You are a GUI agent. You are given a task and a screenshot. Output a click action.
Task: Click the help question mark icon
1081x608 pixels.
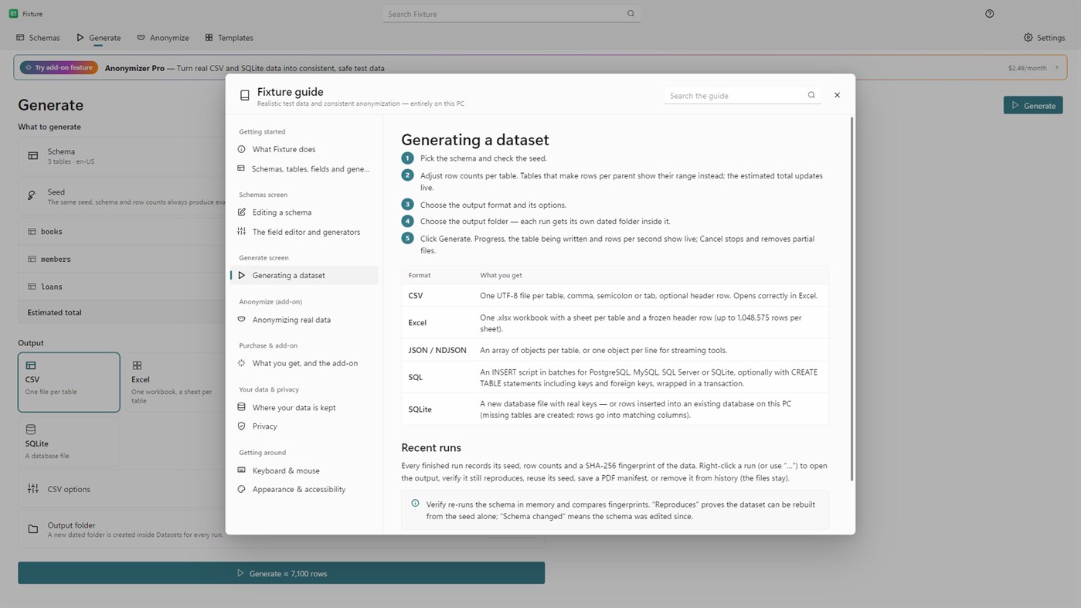(x=990, y=14)
